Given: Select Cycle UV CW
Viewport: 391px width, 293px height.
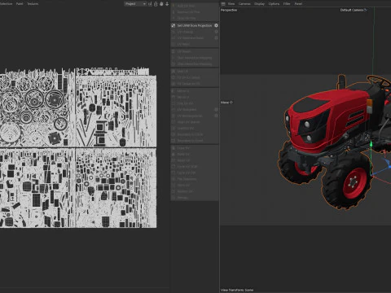Looking at the screenshot, I should click(187, 173).
